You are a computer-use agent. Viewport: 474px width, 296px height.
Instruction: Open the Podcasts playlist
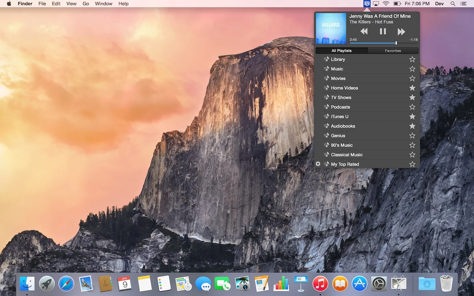click(x=367, y=107)
